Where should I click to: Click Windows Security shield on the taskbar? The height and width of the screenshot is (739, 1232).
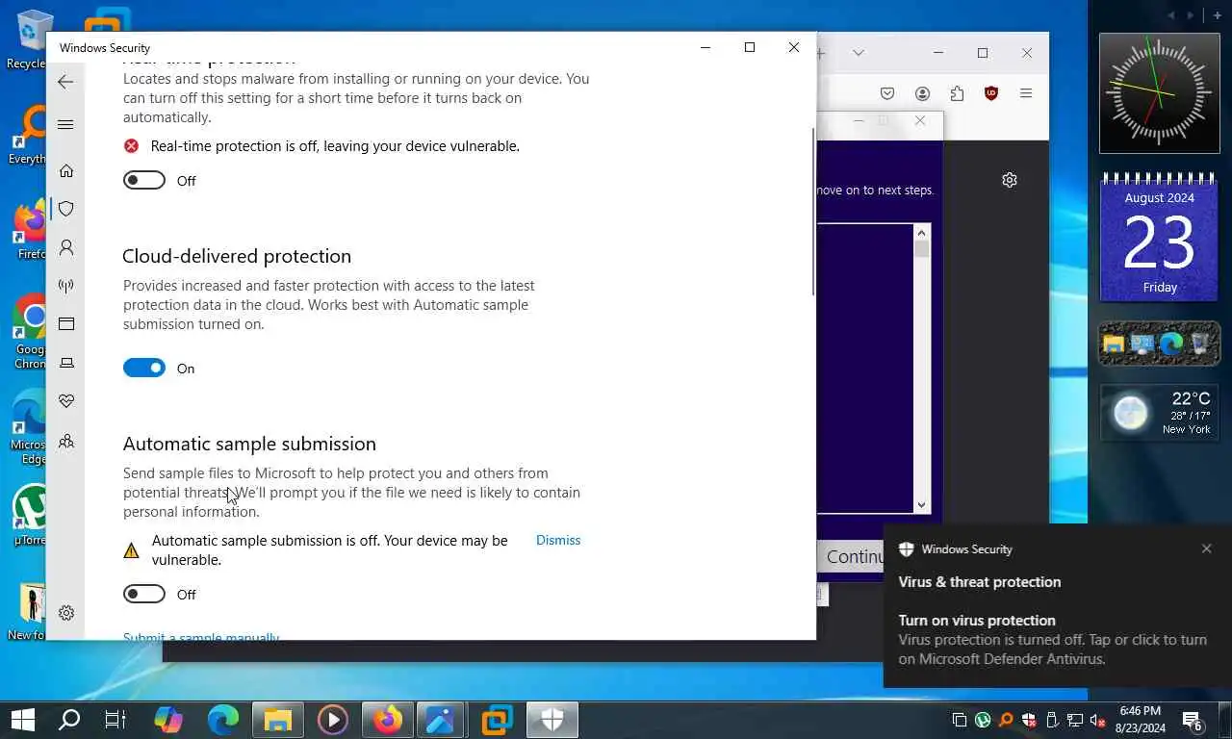(x=552, y=720)
